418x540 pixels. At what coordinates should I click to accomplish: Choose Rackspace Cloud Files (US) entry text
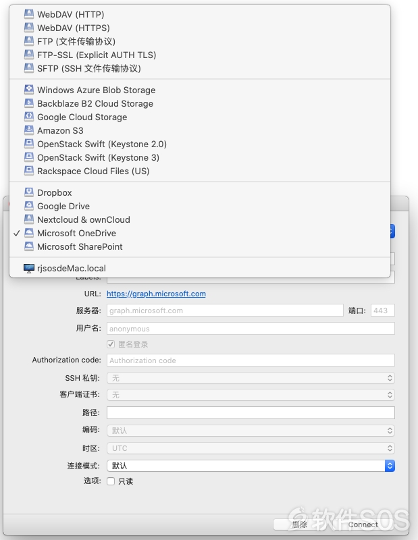point(93,171)
